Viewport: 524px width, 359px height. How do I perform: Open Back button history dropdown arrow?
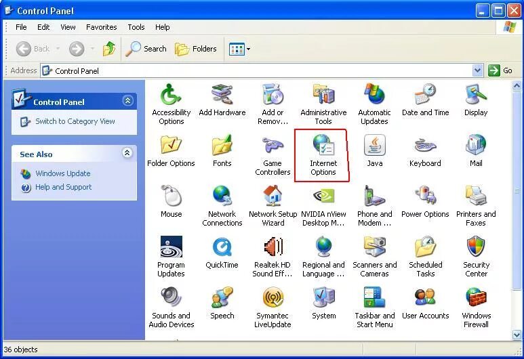coord(58,49)
